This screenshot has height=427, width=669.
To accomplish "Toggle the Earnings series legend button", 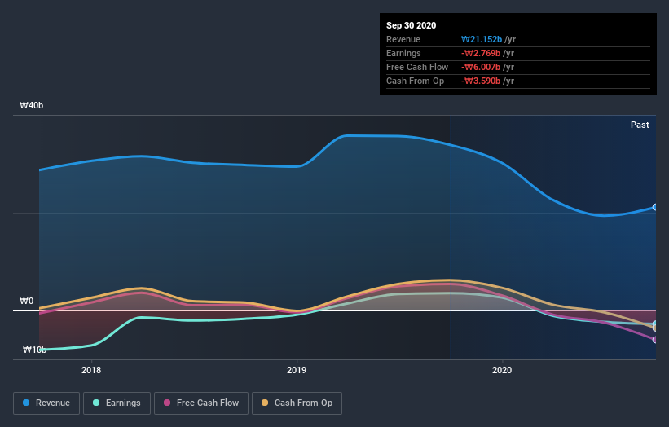I will click(x=117, y=403).
